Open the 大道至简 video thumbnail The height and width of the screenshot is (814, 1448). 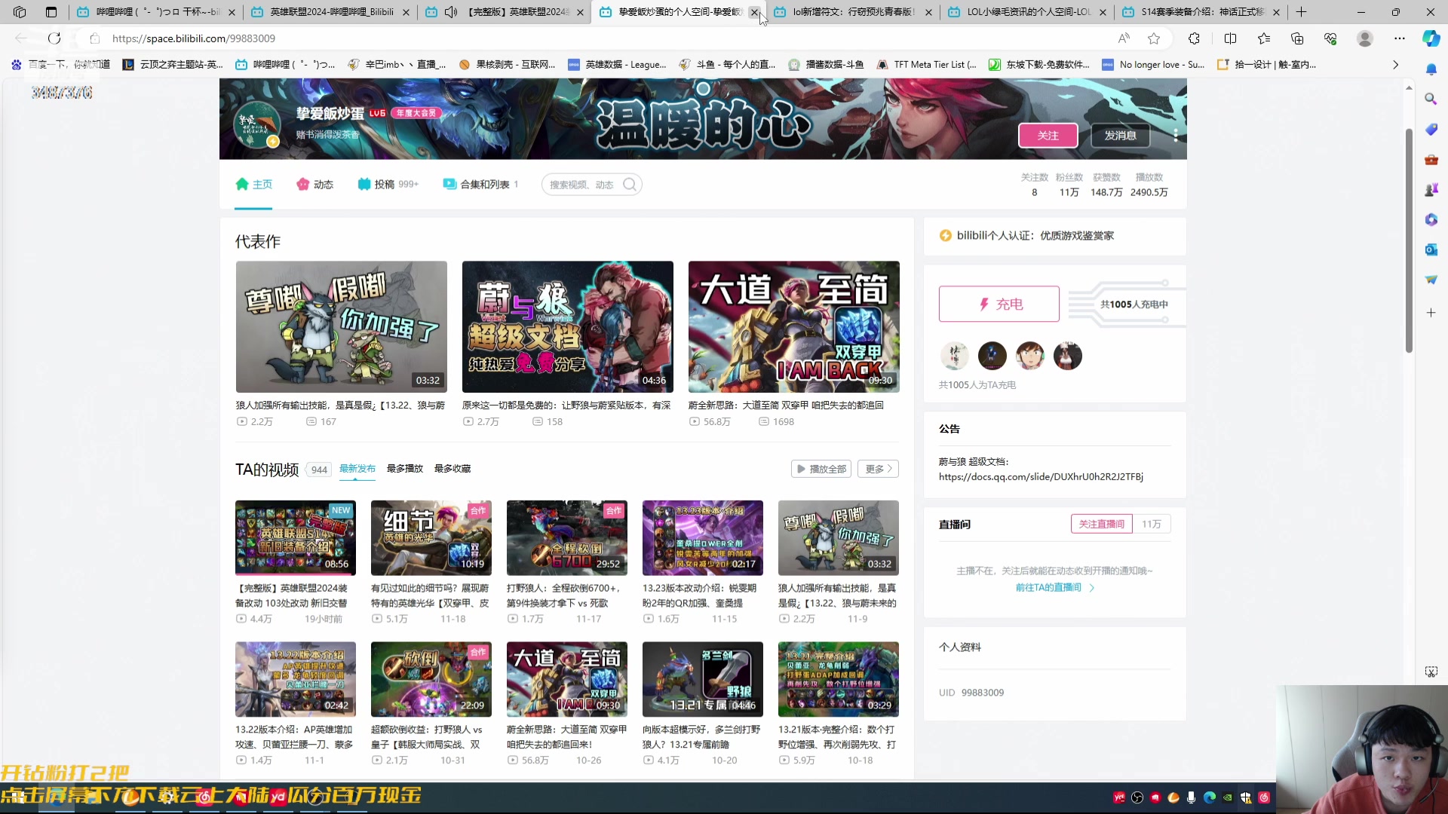point(793,326)
